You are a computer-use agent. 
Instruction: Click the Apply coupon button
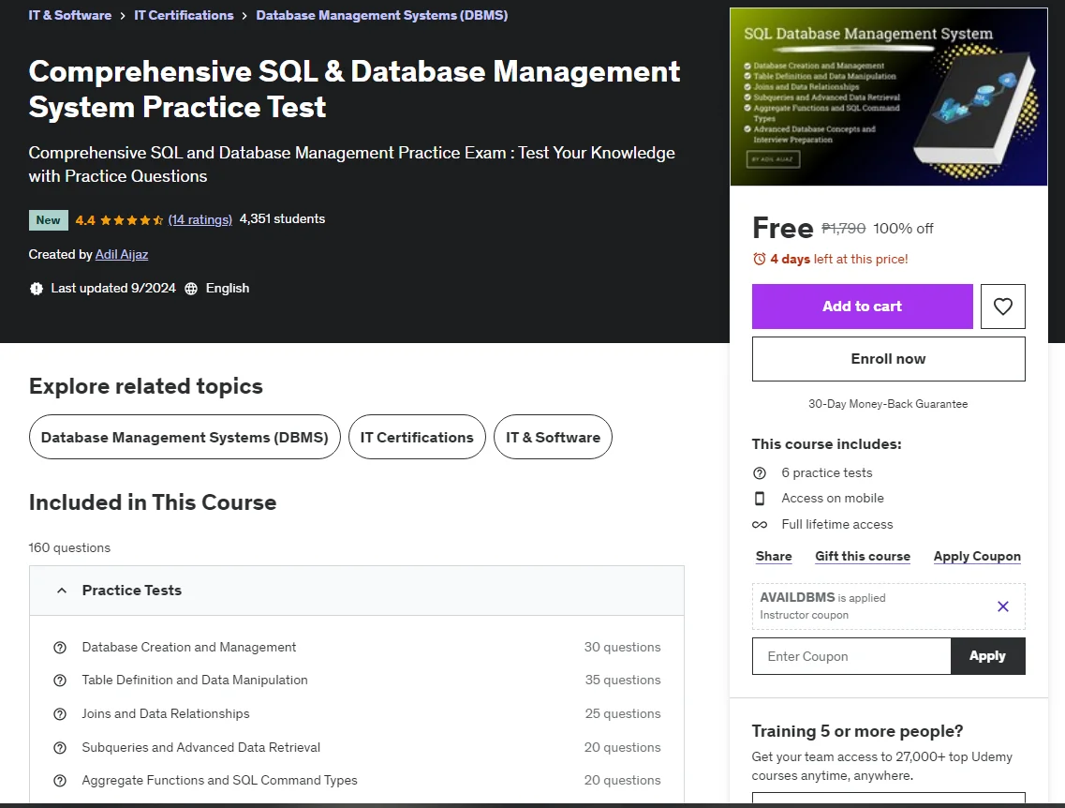click(987, 656)
